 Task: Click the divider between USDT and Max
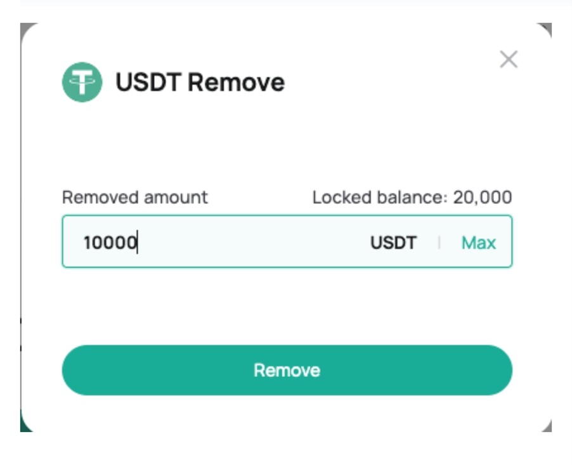click(439, 243)
